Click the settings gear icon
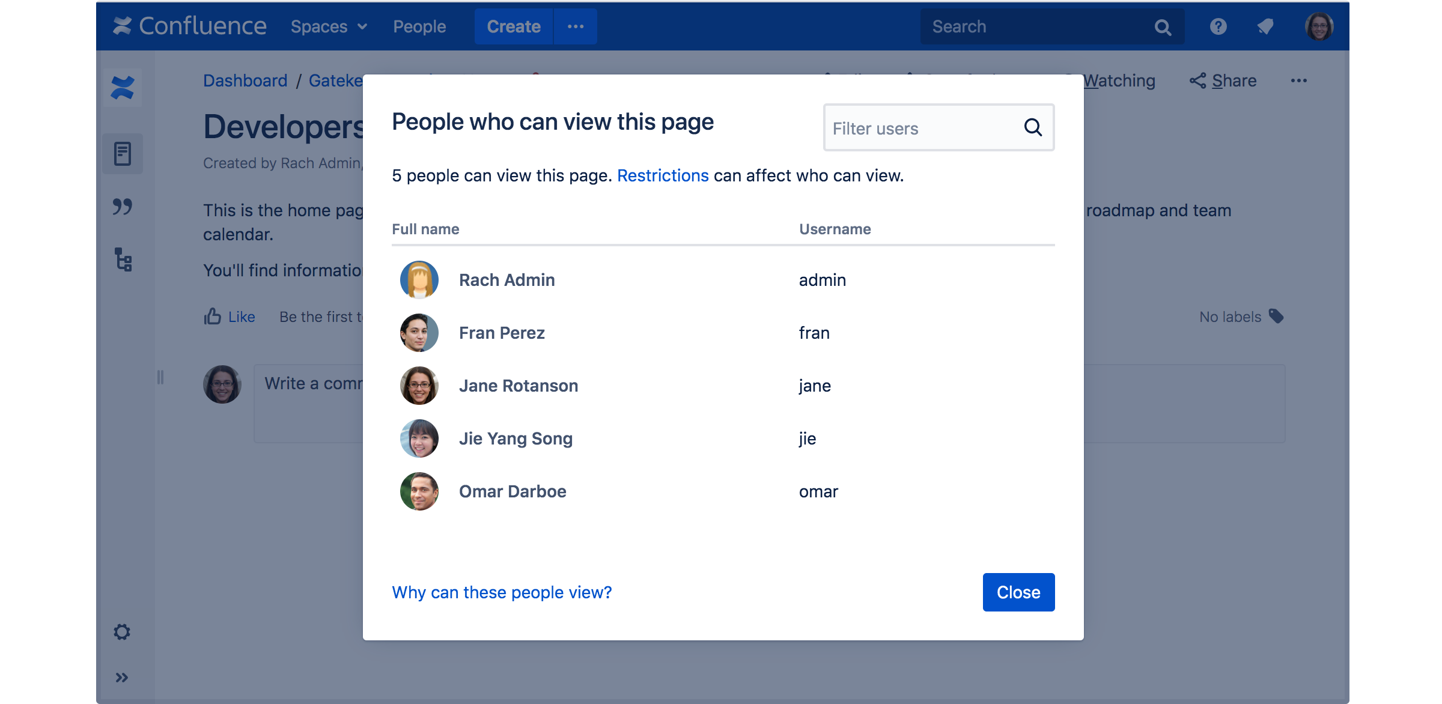The width and height of the screenshot is (1442, 704). (x=123, y=631)
